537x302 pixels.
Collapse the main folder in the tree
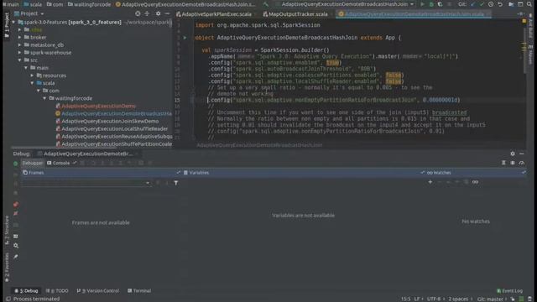tap(26, 68)
